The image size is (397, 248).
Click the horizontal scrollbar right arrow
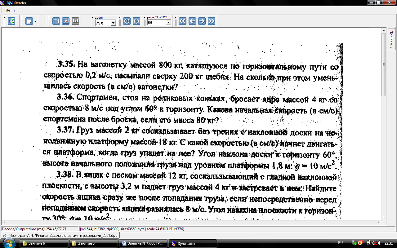coord(378,223)
